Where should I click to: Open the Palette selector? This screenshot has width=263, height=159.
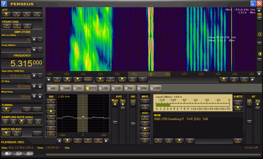tap(88, 80)
